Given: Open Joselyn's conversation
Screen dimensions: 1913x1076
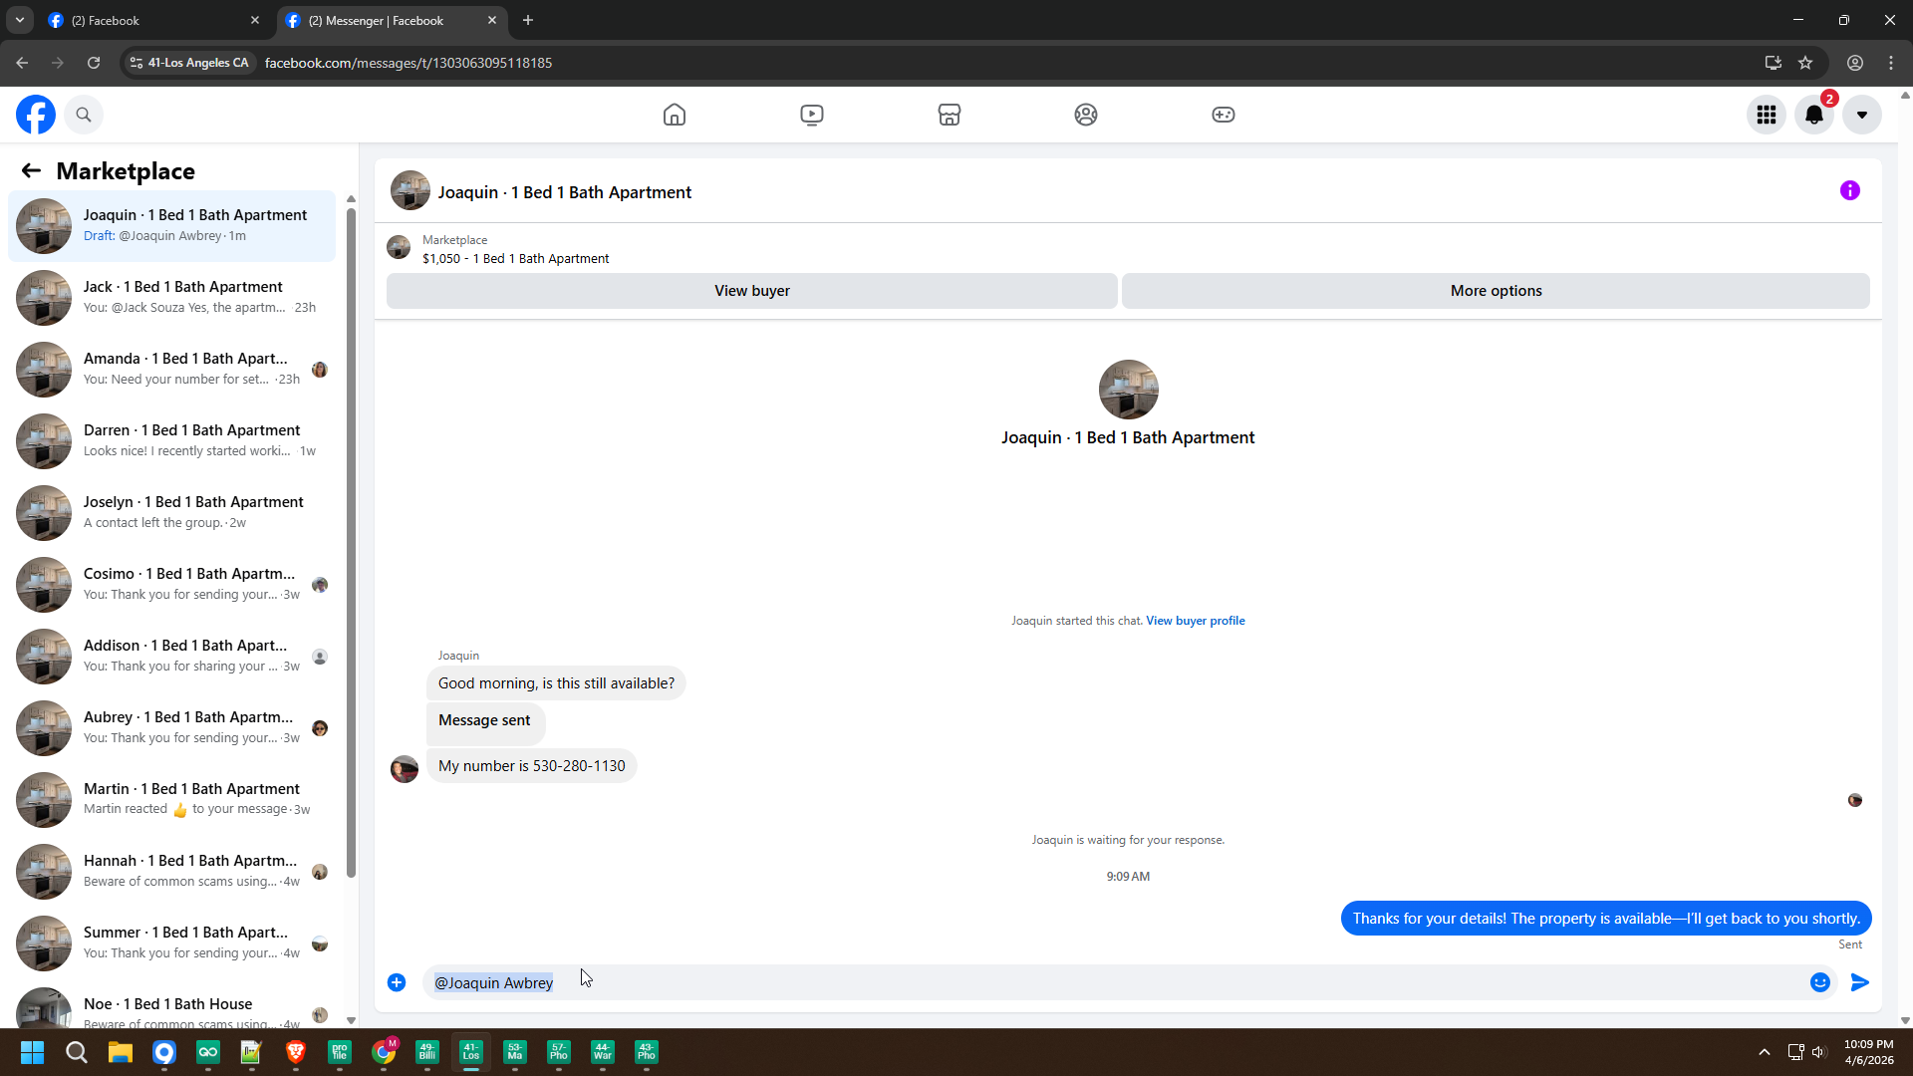Looking at the screenshot, I should (172, 513).
